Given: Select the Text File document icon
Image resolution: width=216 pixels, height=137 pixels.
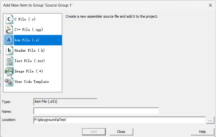Looking at the screenshot, I should point(9,61).
